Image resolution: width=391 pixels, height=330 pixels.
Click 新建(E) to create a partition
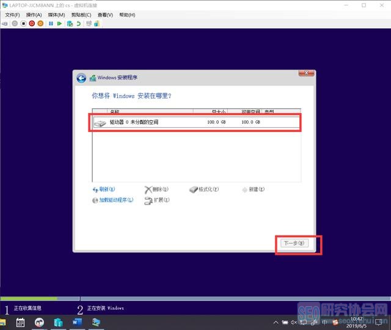click(253, 189)
